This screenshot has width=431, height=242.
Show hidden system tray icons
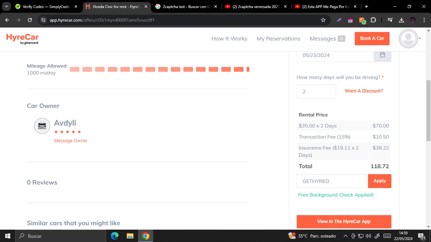tap(345, 236)
